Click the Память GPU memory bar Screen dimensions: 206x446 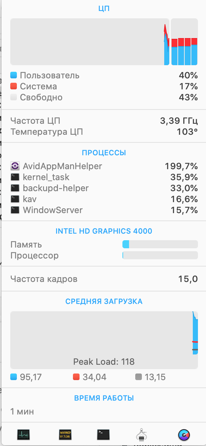pos(160,244)
